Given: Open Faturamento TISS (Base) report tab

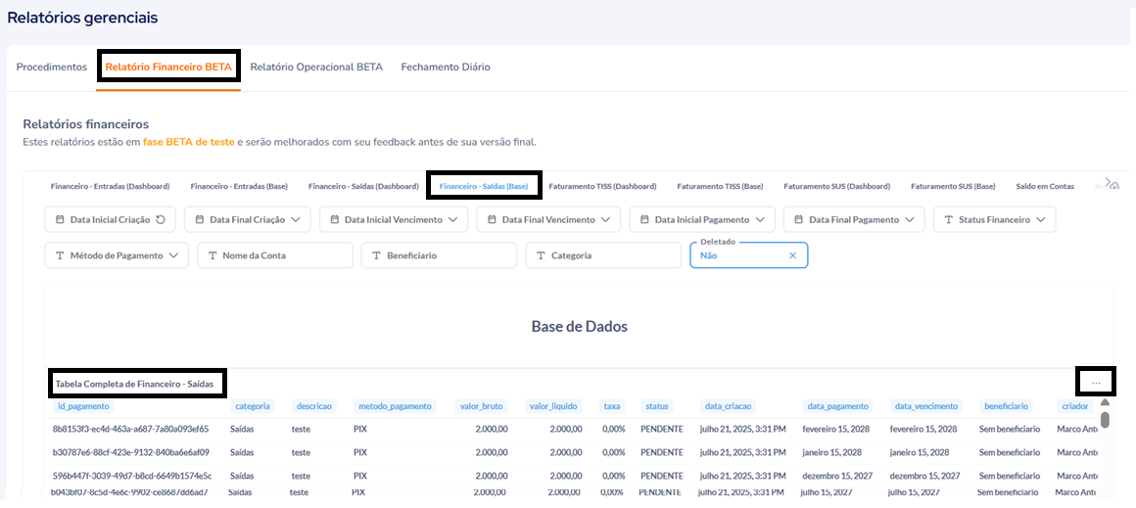Looking at the screenshot, I should coord(720,186).
